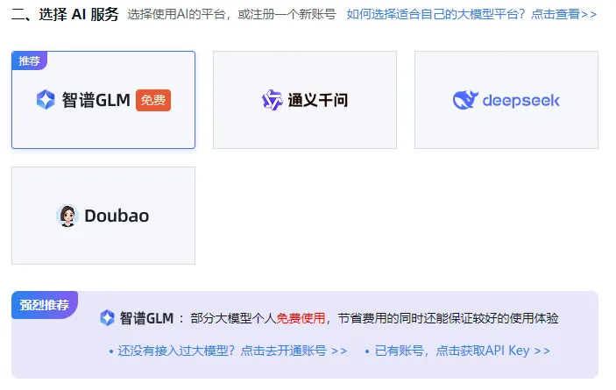Click 节省费用的同时还能保证较好的使用体验 text
616x390 pixels.
[x=449, y=318]
